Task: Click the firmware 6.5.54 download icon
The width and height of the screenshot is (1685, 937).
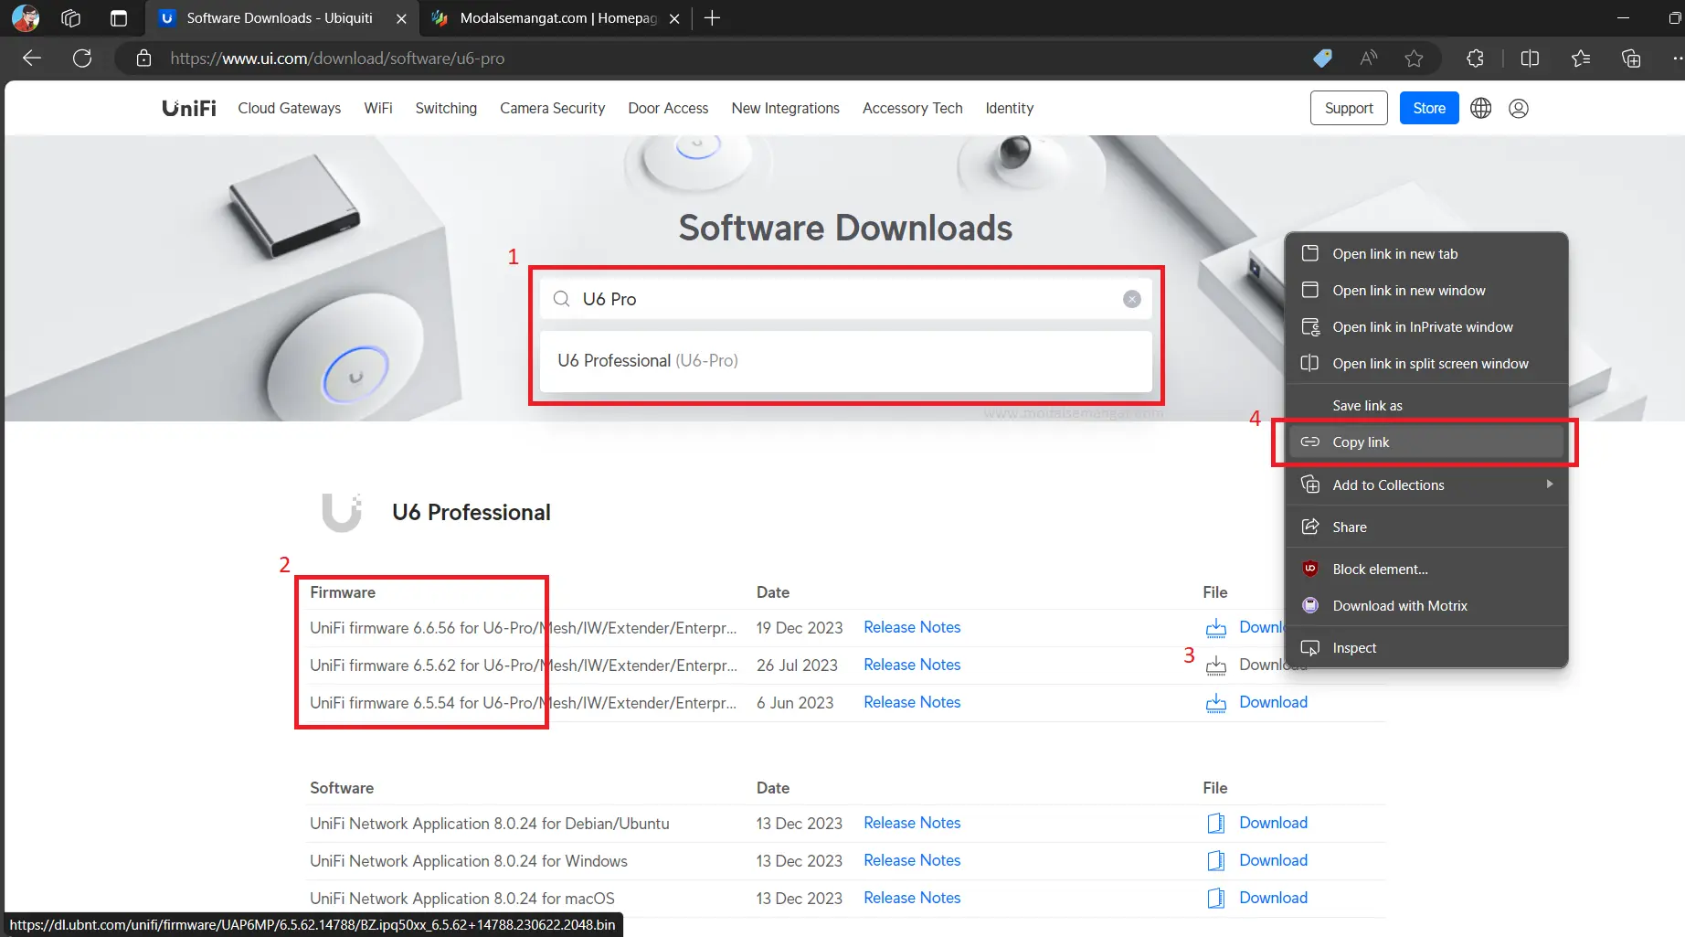Action: [x=1215, y=703]
